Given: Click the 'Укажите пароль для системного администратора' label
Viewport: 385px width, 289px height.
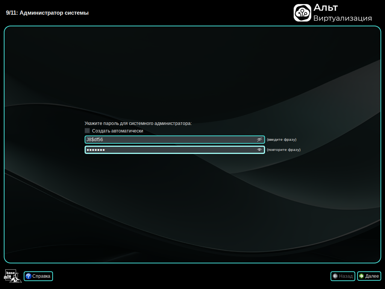Looking at the screenshot, I should coord(138,123).
